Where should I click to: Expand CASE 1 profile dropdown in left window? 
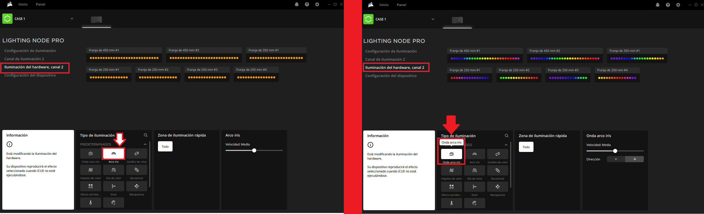point(72,19)
